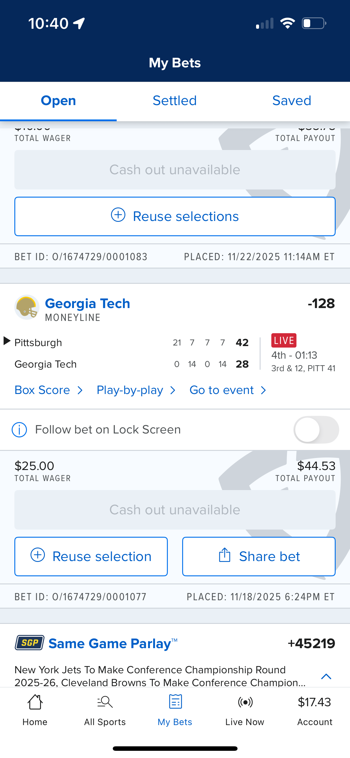Open Account showing $17.43 balance
The image size is (350, 758).
(x=314, y=710)
